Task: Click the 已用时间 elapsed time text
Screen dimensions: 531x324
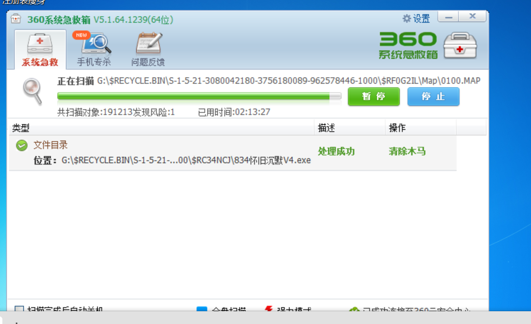Action: (234, 112)
